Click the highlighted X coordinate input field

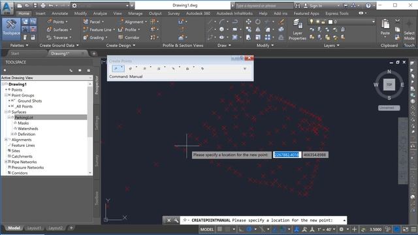(287, 155)
